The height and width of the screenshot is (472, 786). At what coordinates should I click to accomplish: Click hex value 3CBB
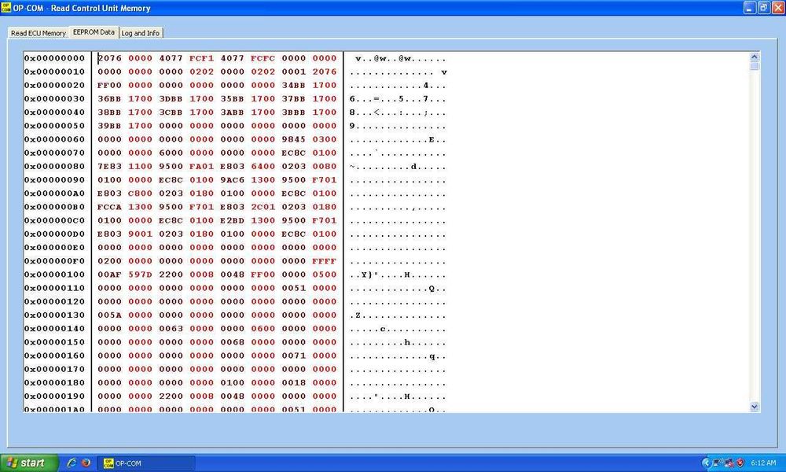coord(171,112)
